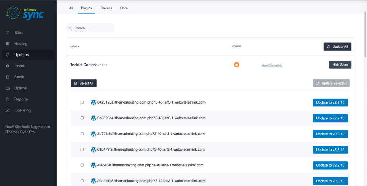The image size is (367, 186).
Task: Click the Licensing sidebar icon
Action: (8, 110)
